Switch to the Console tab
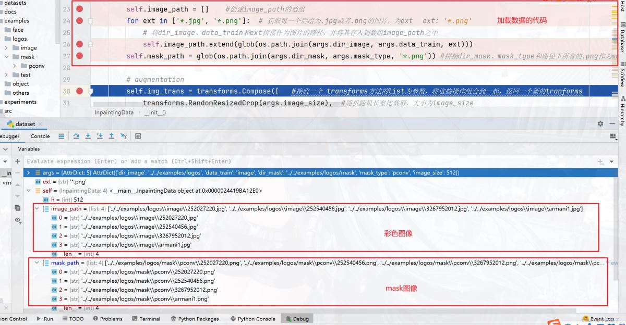This screenshot has width=626, height=325. coord(40,136)
